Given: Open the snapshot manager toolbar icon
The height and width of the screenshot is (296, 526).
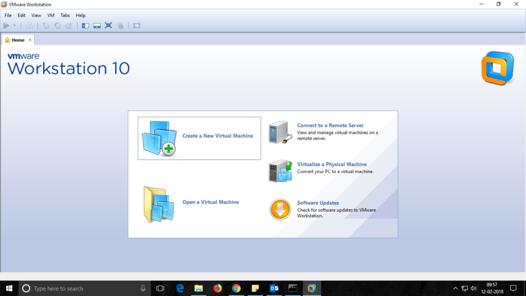Looking at the screenshot, I should pos(68,26).
